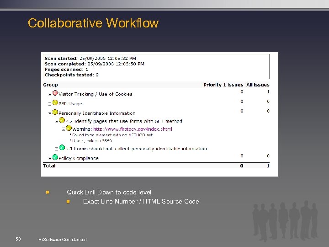Screen dimensions: 329x247
Task: Collapse the Visitor Tracking / Use of Cookies group
Action: (x=50, y=94)
